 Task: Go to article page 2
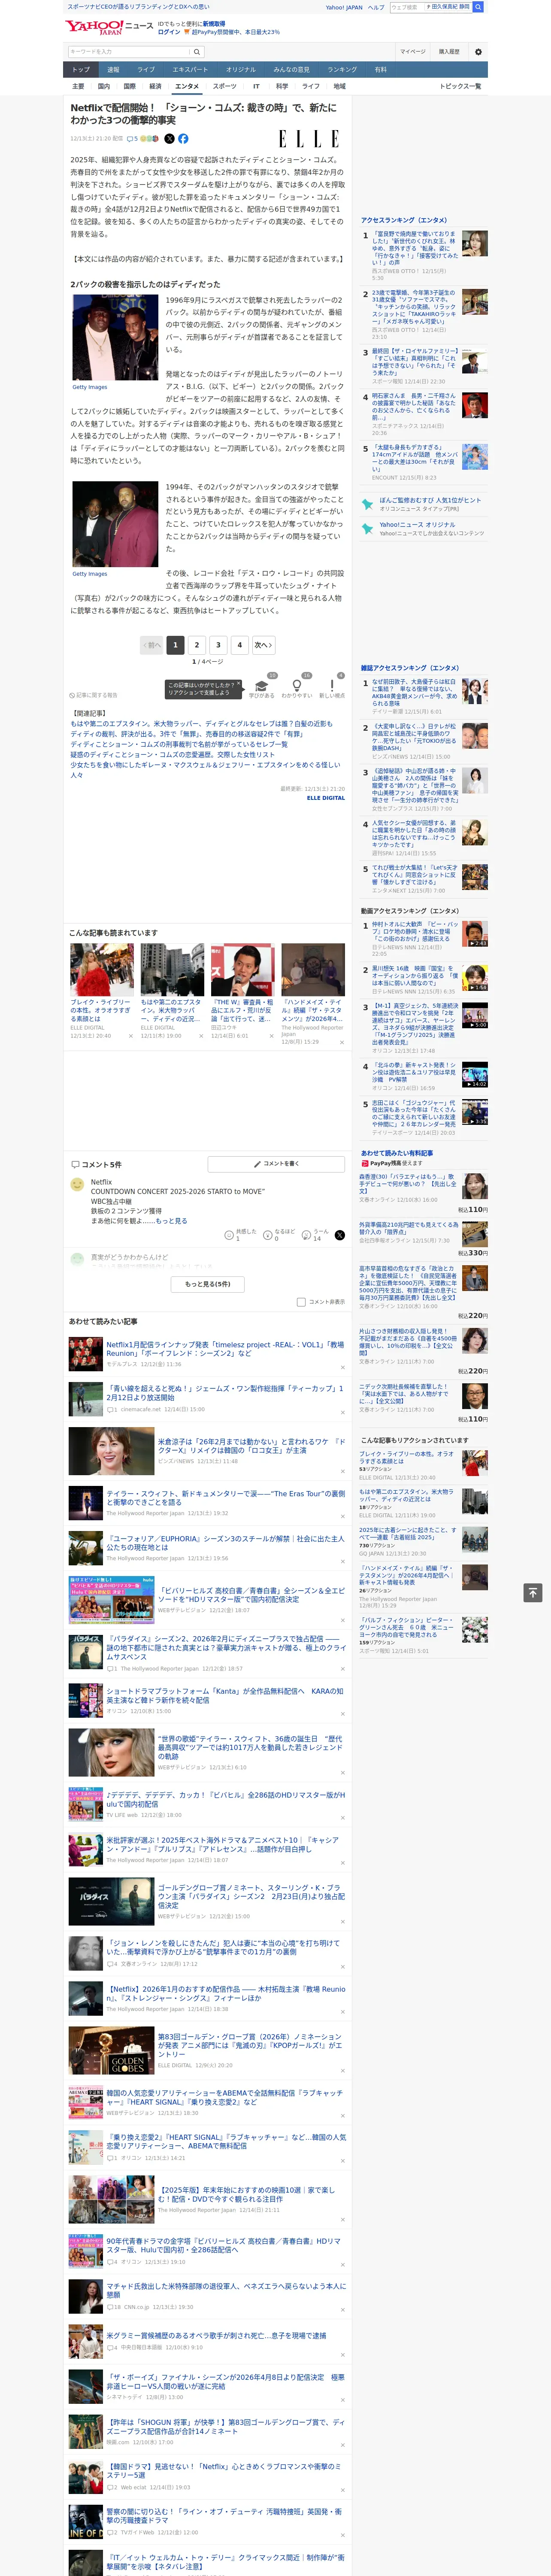click(197, 645)
